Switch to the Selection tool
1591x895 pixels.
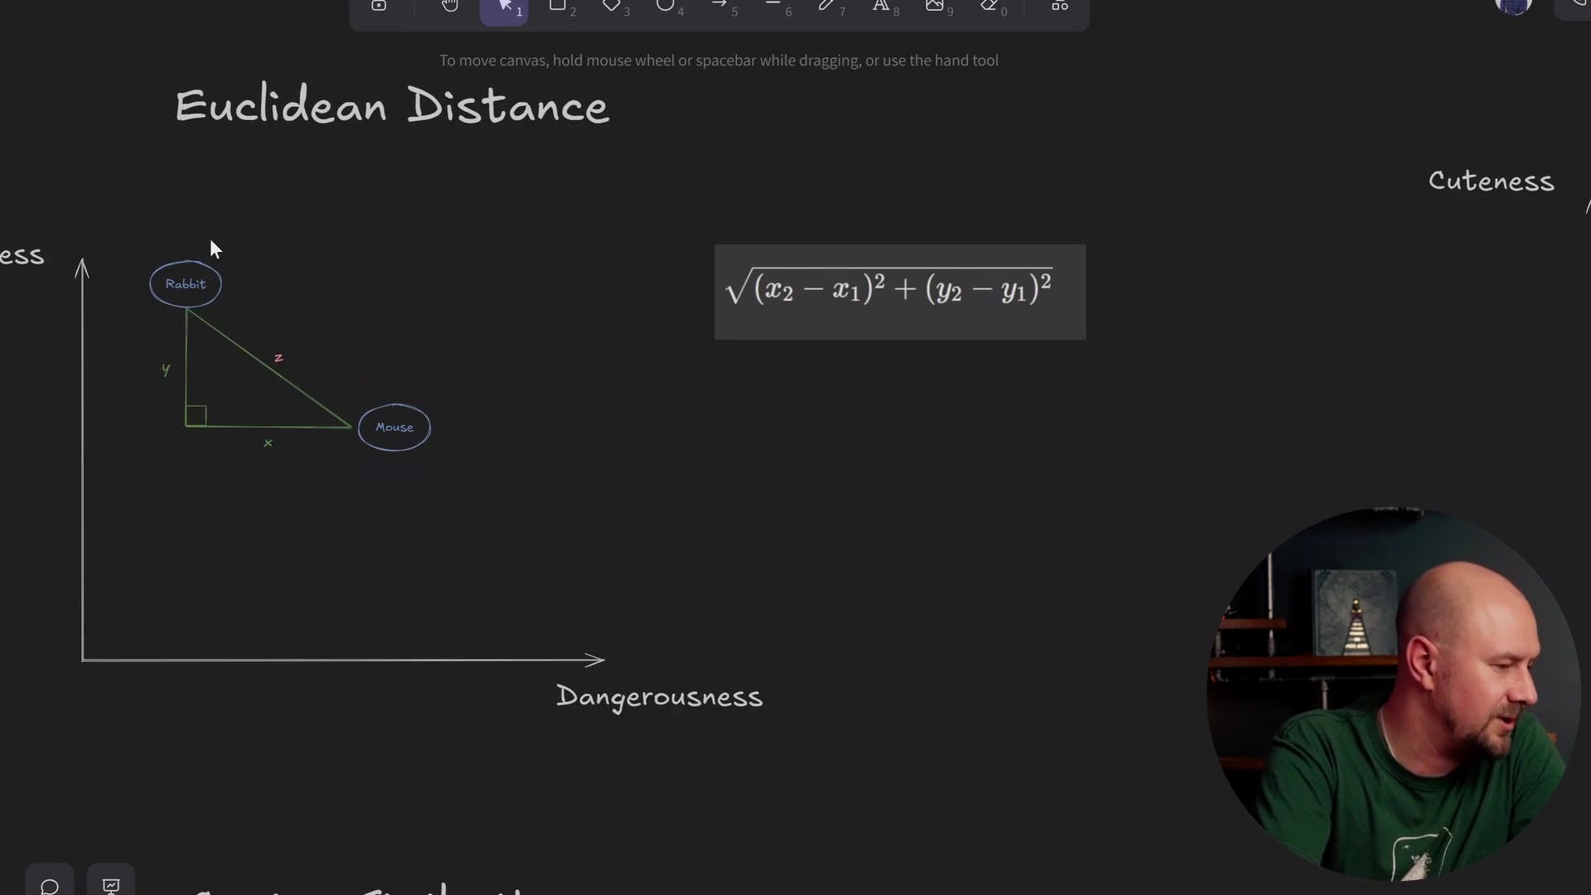coord(504,7)
